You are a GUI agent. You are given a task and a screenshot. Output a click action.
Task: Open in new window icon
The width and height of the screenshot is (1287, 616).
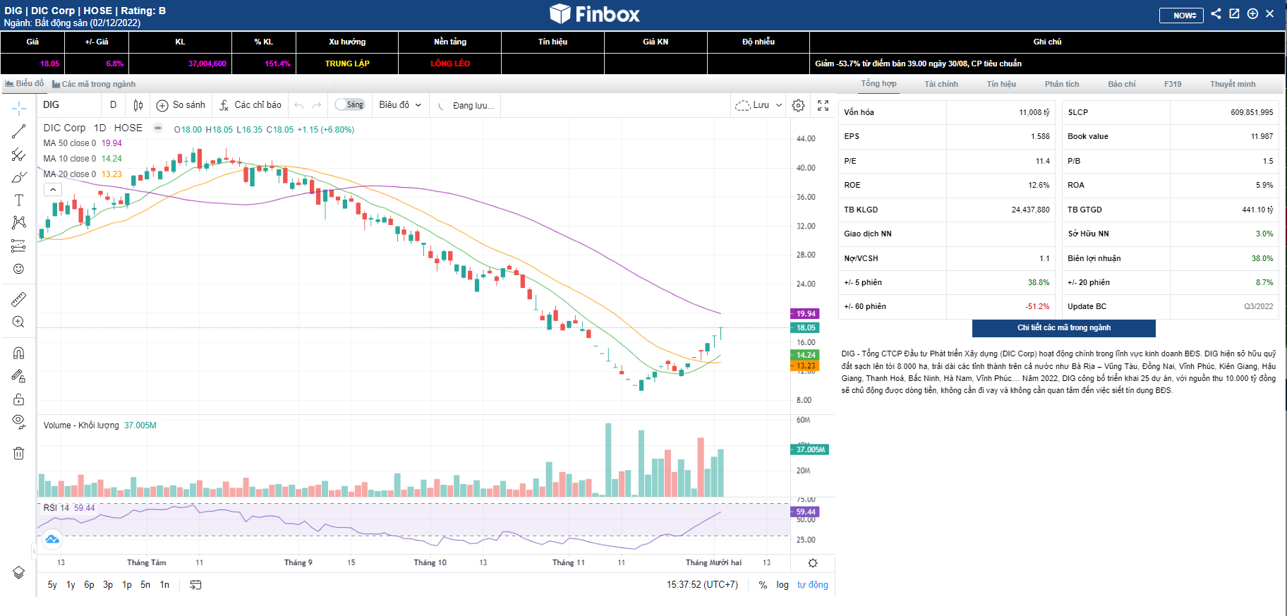1234,13
